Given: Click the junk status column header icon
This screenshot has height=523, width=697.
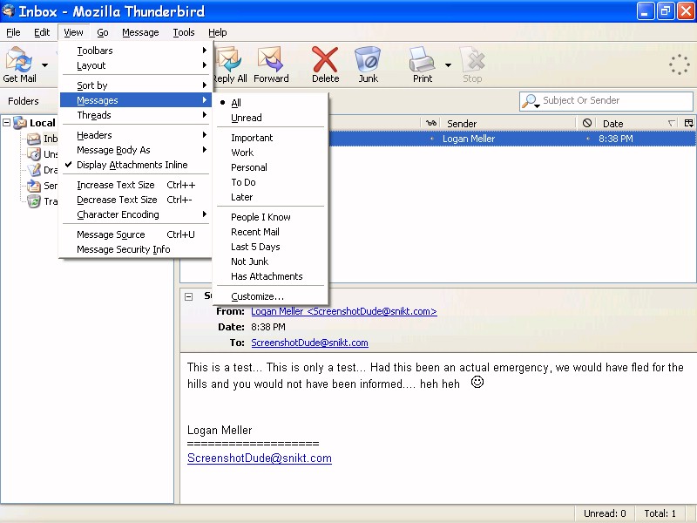Looking at the screenshot, I should 586,123.
